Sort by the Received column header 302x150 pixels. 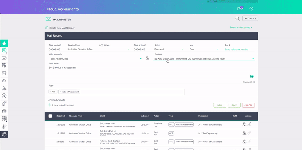(61, 116)
